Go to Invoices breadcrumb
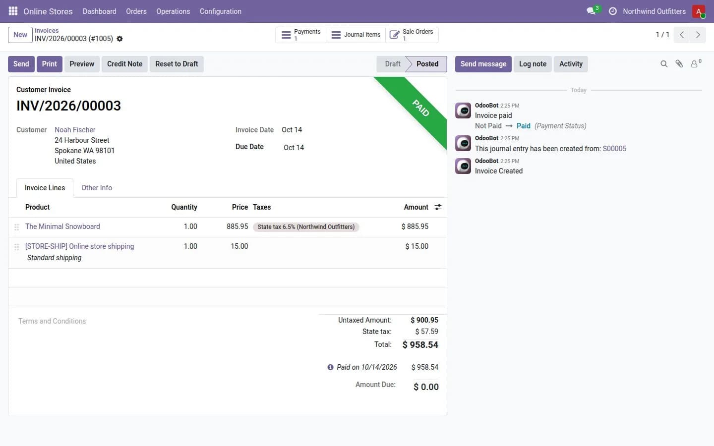The width and height of the screenshot is (714, 446). (47, 31)
